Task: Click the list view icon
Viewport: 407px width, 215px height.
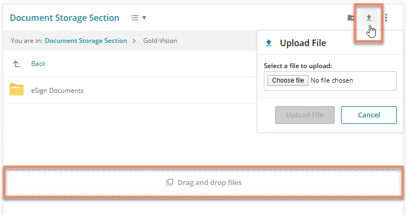Action: (x=135, y=18)
